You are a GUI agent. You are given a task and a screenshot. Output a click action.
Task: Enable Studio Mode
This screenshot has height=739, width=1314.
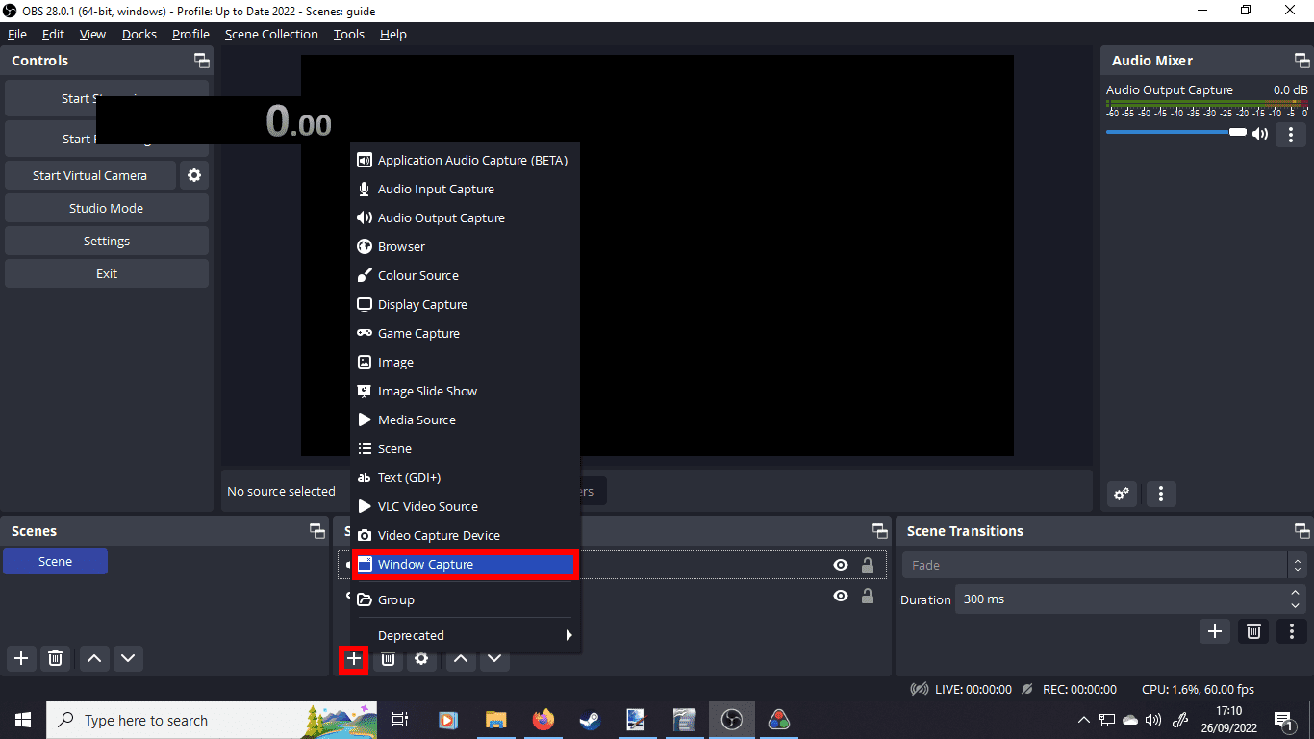[107, 209]
